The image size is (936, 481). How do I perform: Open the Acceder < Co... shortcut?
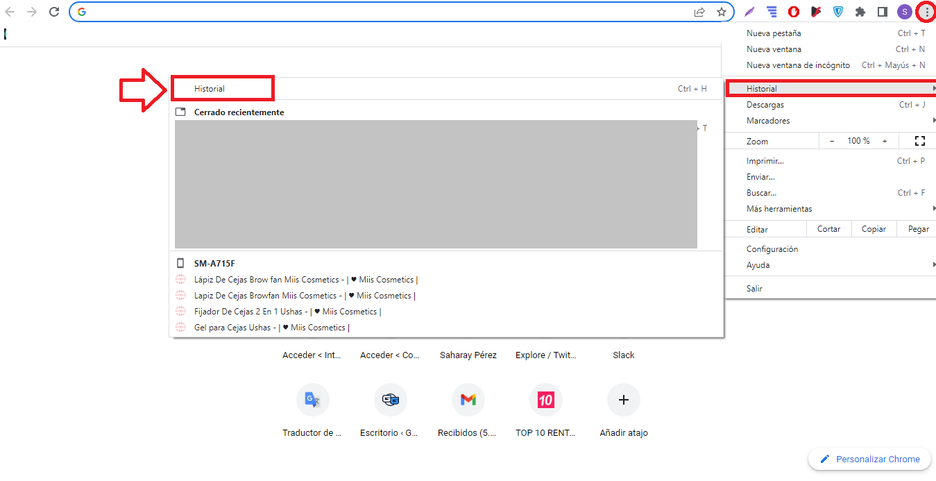(390, 355)
